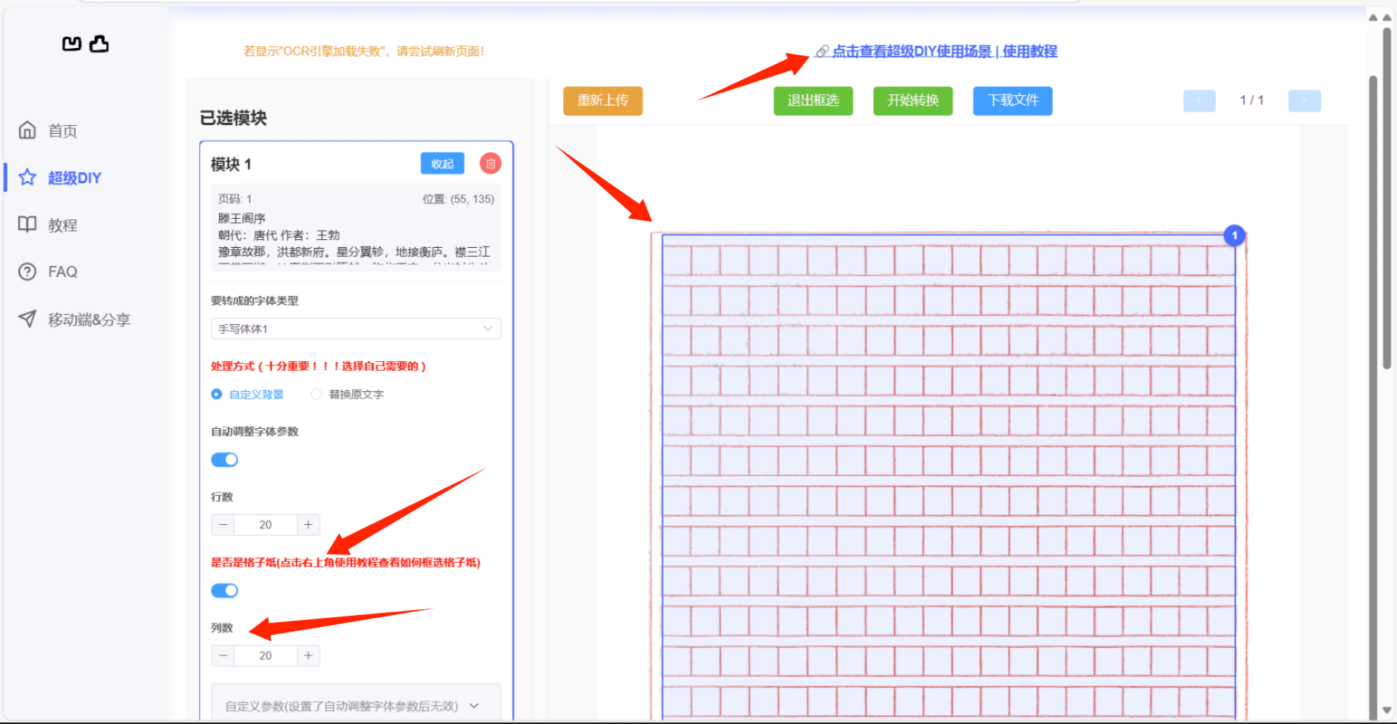Disable the 自动调整字体参数 toggle
The height and width of the screenshot is (724, 1397).
[224, 459]
